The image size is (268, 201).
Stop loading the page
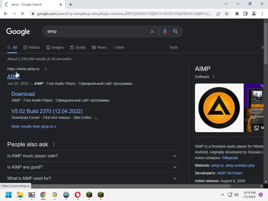pos(23,14)
